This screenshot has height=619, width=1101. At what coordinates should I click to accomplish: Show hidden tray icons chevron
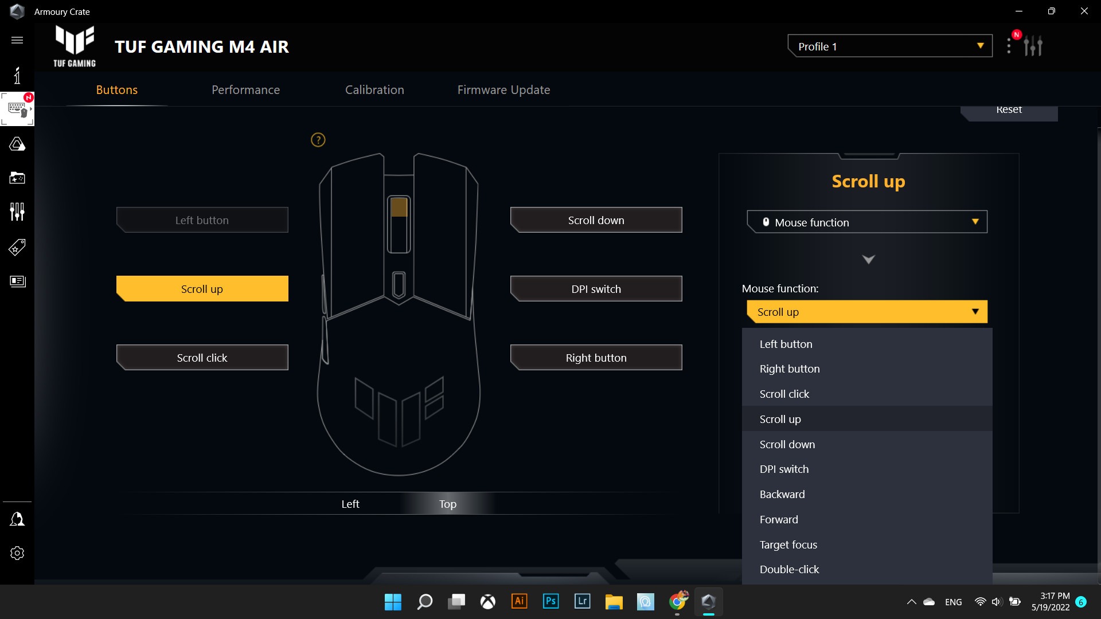(x=911, y=602)
